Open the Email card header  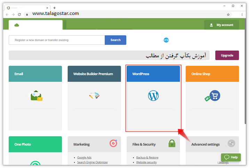click(x=35, y=74)
